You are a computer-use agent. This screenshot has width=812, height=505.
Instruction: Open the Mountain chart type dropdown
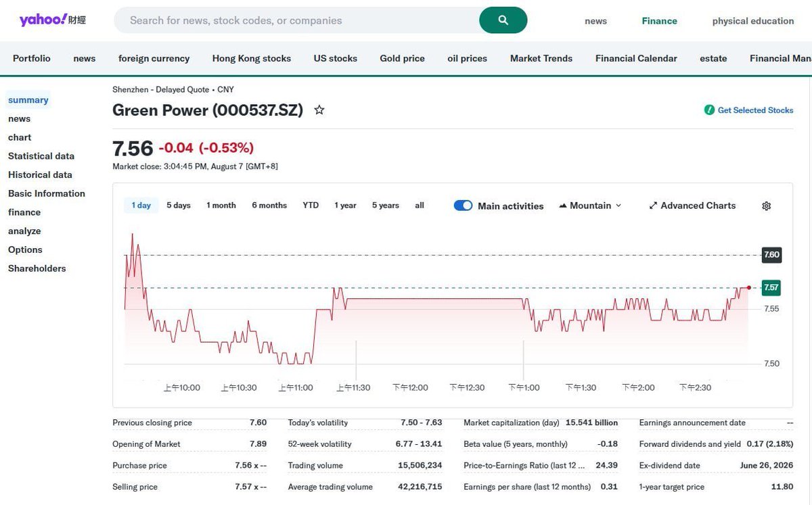click(590, 206)
